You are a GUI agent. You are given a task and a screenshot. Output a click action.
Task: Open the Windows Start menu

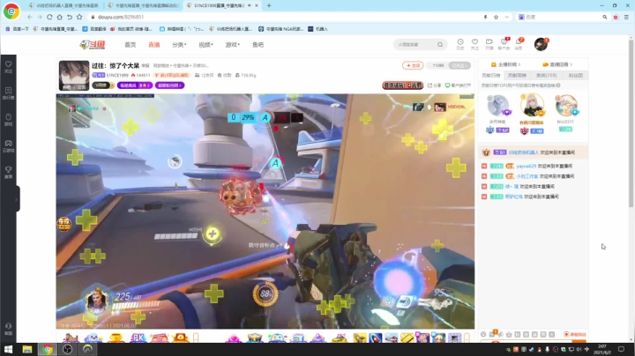tap(8, 349)
